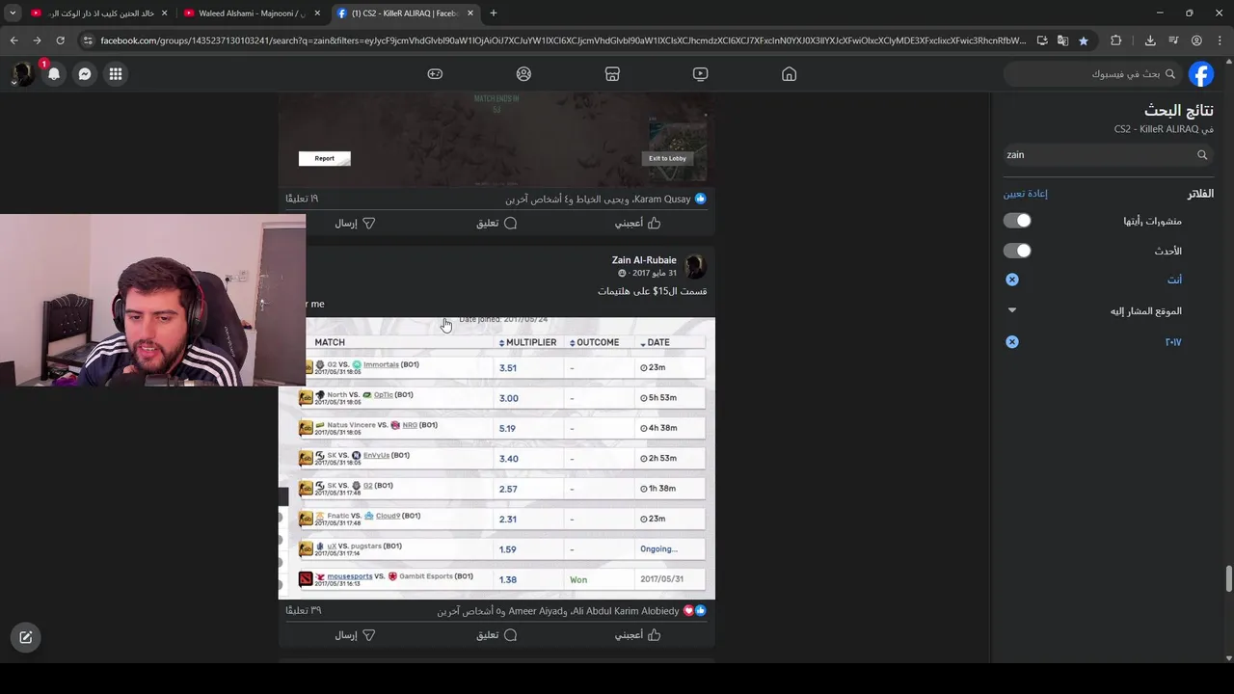The image size is (1234, 694).
Task: Expand 'الموقع المشار إليه' dropdown
Action: point(1012,310)
